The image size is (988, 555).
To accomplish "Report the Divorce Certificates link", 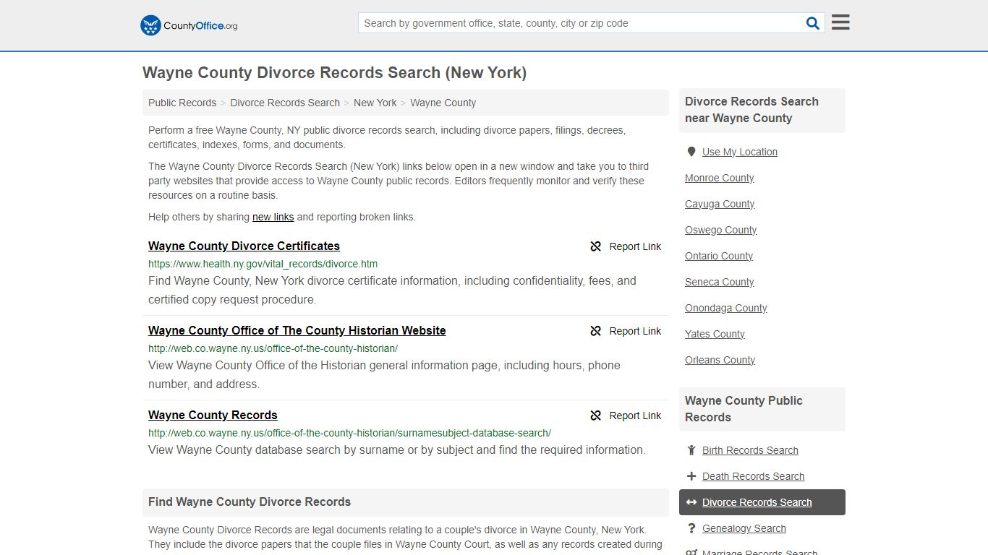I will [626, 246].
